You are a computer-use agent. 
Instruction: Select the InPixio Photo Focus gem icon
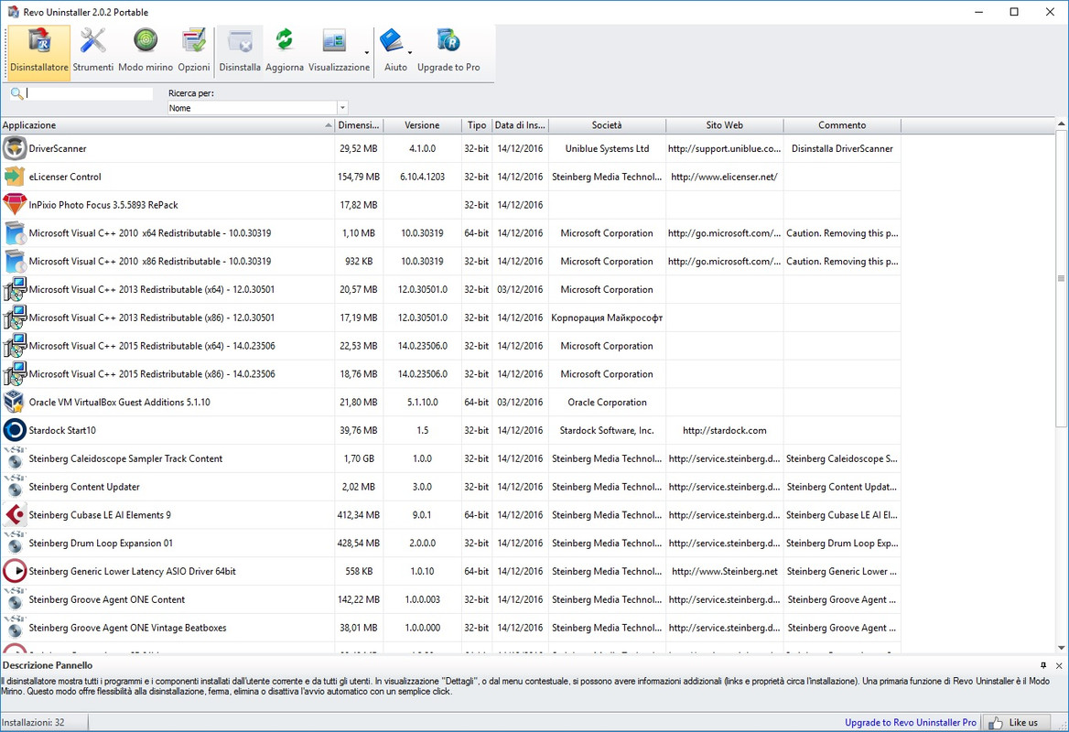tap(15, 204)
